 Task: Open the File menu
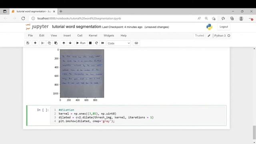click(x=30, y=36)
